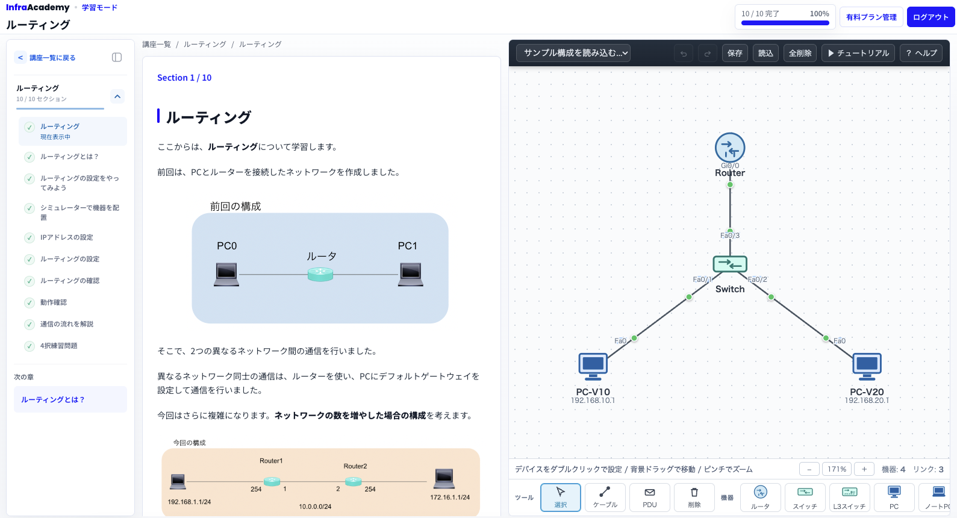This screenshot has height=518, width=957.
Task: Open IPアドレスの設定 section
Action: [73, 237]
